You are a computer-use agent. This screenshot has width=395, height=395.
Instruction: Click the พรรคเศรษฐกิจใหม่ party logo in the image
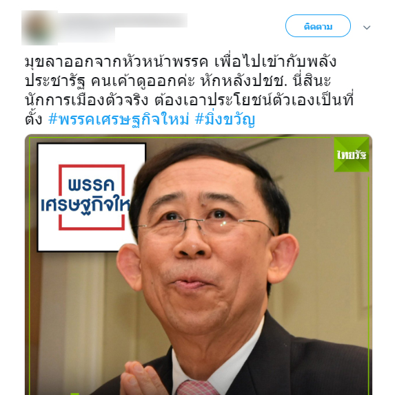(x=92, y=197)
